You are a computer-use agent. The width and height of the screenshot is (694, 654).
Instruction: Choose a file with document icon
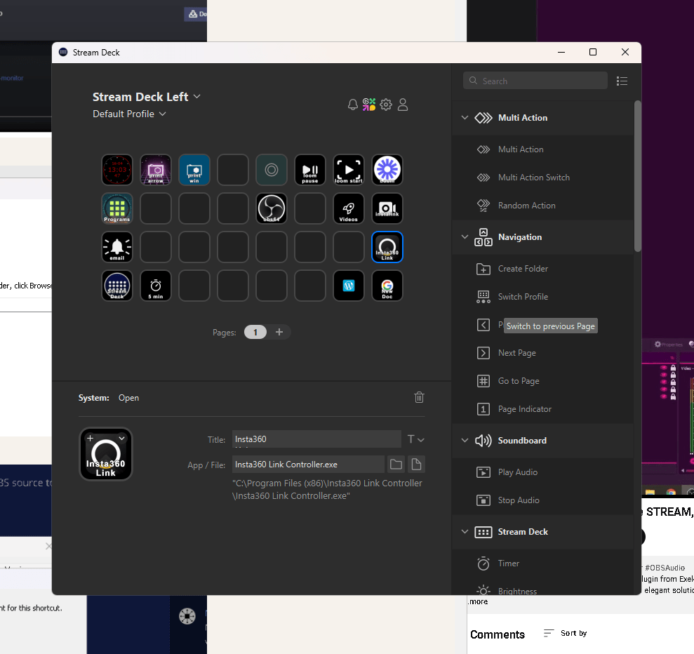[417, 464]
